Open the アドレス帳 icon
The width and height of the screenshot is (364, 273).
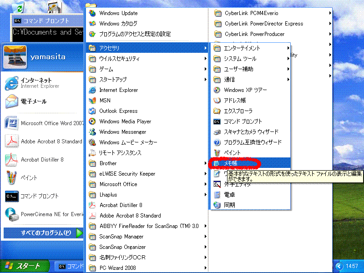(217, 101)
